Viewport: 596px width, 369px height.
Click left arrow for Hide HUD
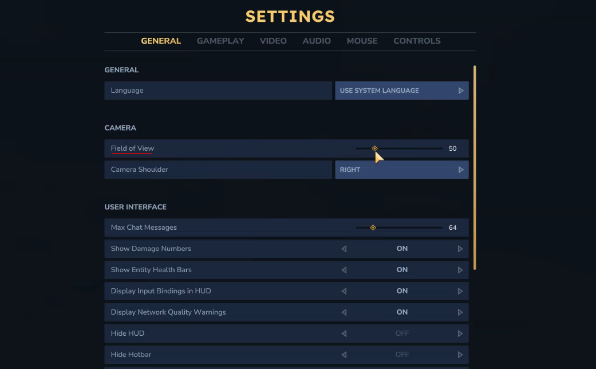pyautogui.click(x=344, y=333)
